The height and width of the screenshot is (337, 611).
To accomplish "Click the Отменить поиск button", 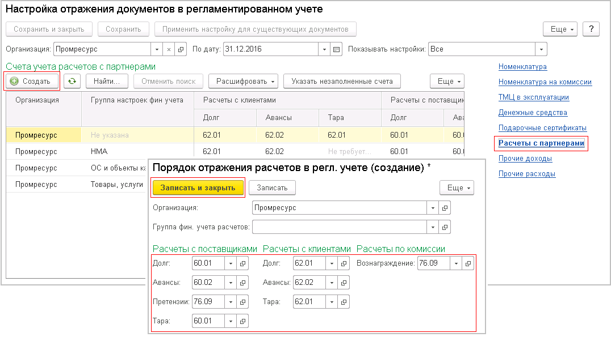I will point(168,81).
